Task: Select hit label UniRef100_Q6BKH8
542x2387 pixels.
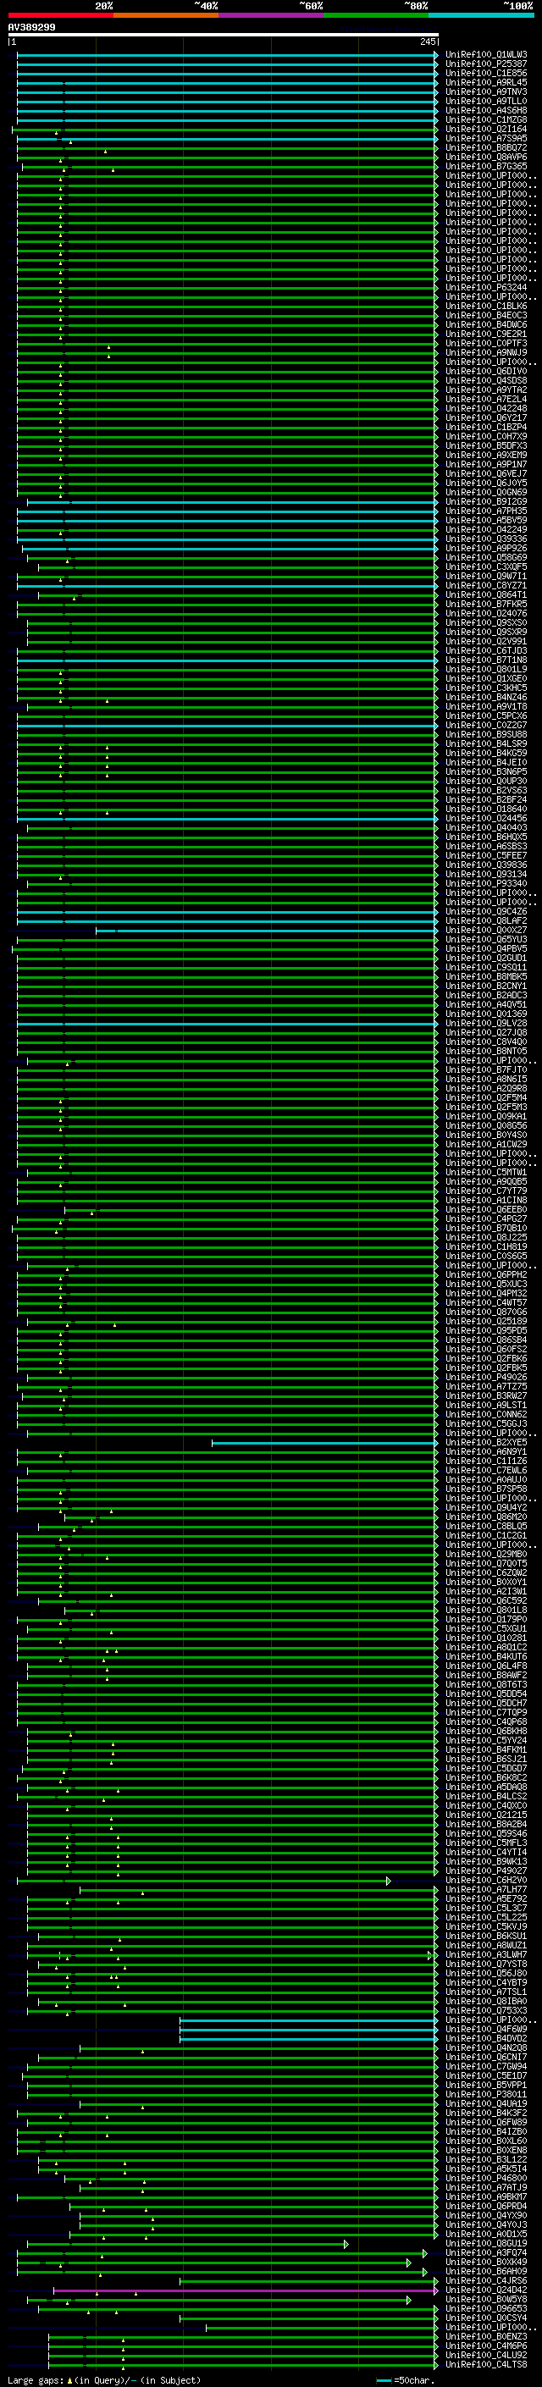Action: pyautogui.click(x=486, y=1730)
